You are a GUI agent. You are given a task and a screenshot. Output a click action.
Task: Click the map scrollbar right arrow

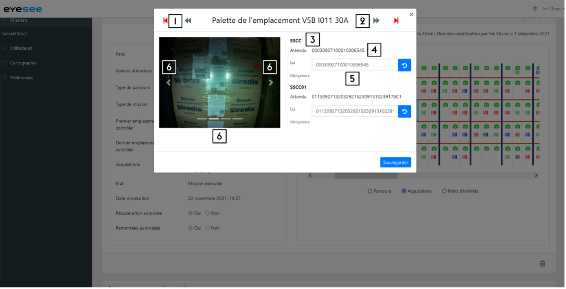536,176
